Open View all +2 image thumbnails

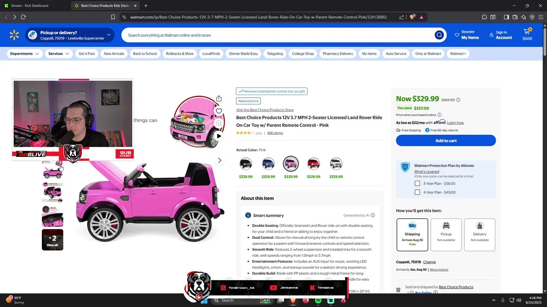pos(53,240)
